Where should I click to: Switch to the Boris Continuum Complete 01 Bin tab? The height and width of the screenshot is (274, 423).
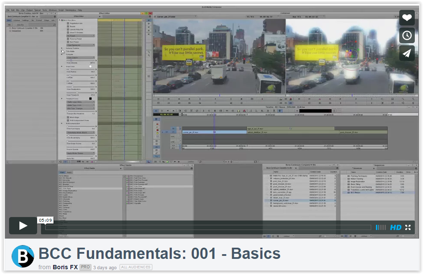click(x=280, y=167)
